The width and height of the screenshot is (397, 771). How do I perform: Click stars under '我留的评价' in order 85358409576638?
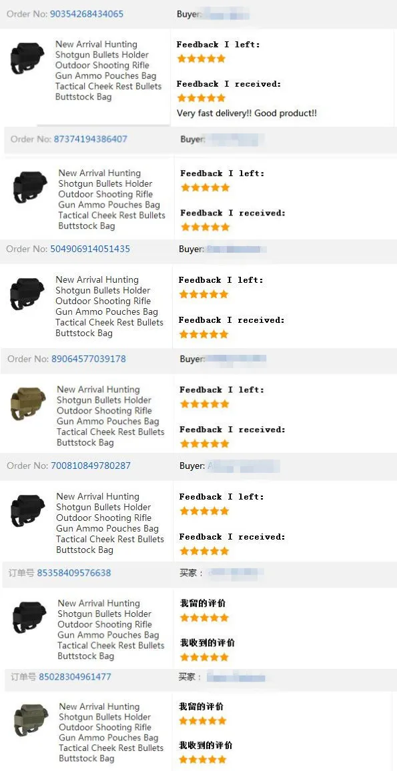[x=204, y=618]
